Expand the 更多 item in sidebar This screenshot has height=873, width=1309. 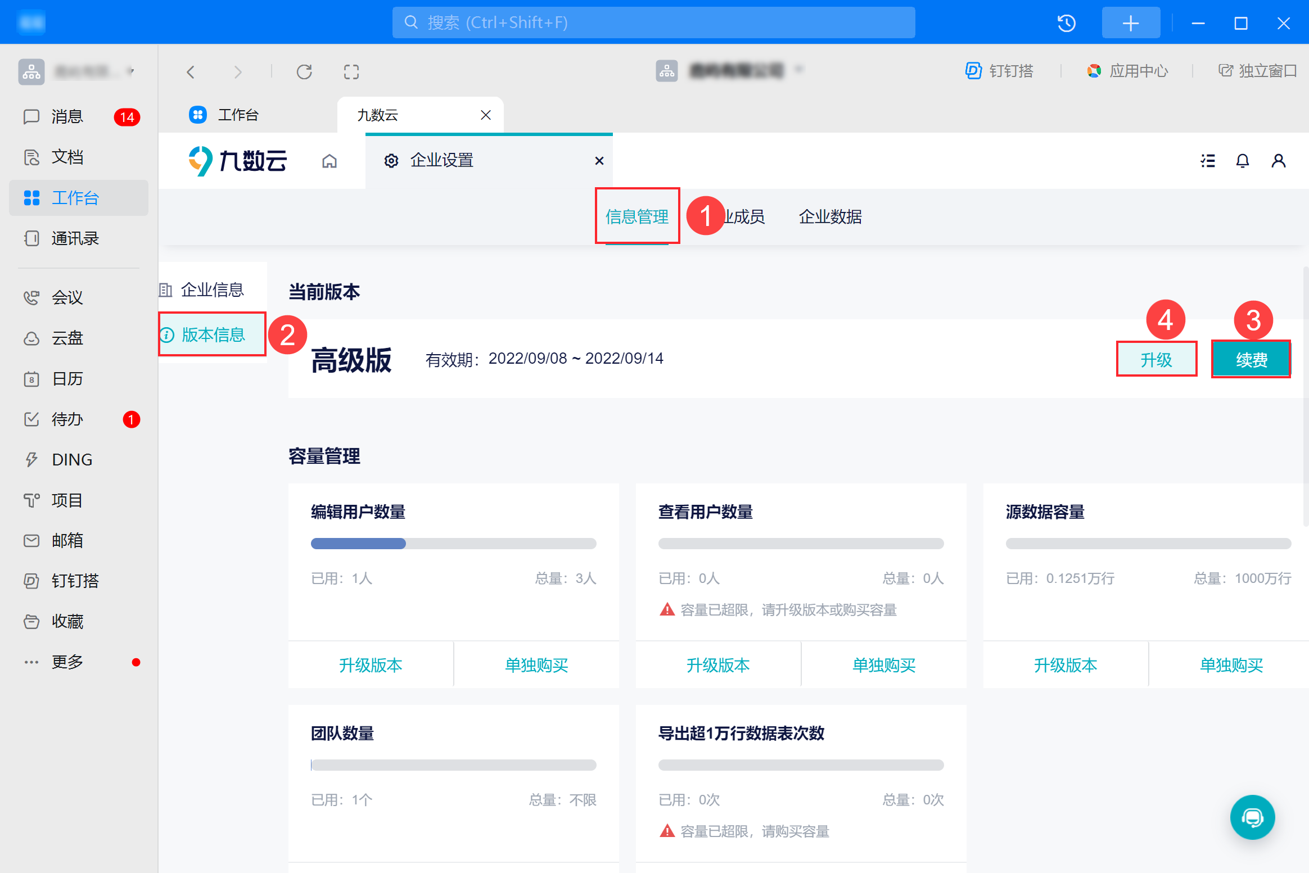pyautogui.click(x=67, y=662)
